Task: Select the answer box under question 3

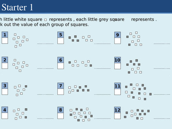Action: (5, 92)
